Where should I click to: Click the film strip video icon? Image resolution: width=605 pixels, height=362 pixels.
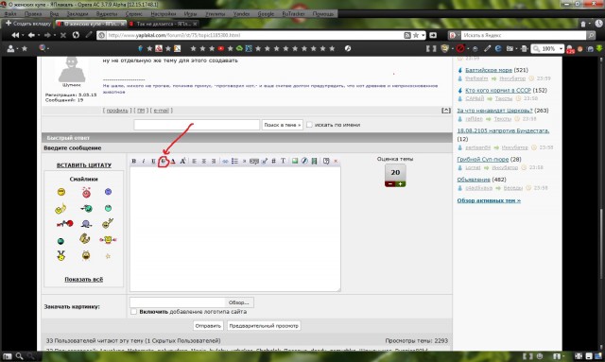(x=314, y=161)
